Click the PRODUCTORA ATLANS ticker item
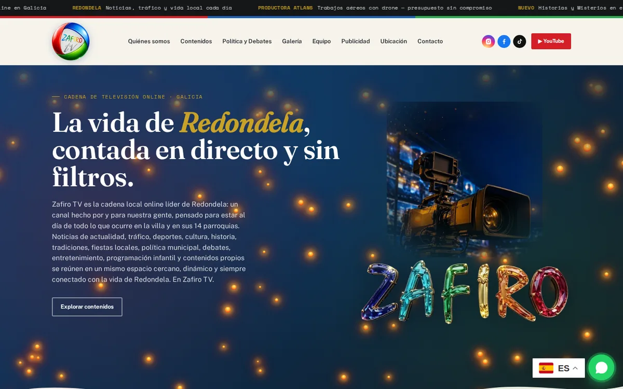The image size is (623, 389). [375, 8]
